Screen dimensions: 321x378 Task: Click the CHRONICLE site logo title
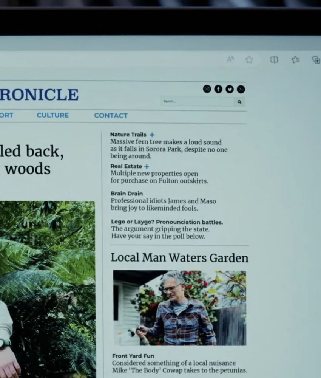click(x=39, y=94)
